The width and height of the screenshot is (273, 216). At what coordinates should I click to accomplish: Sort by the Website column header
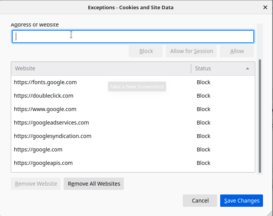coord(101,68)
